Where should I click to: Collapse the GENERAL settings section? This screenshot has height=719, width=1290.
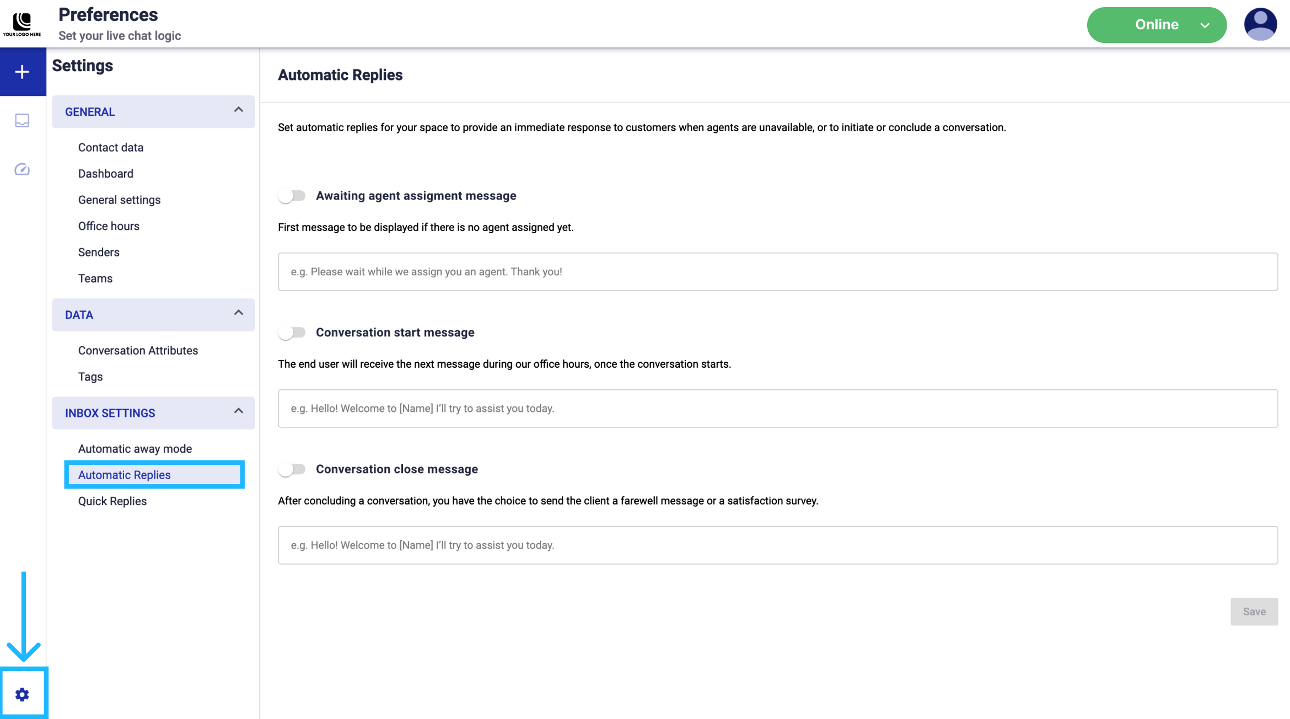click(238, 110)
